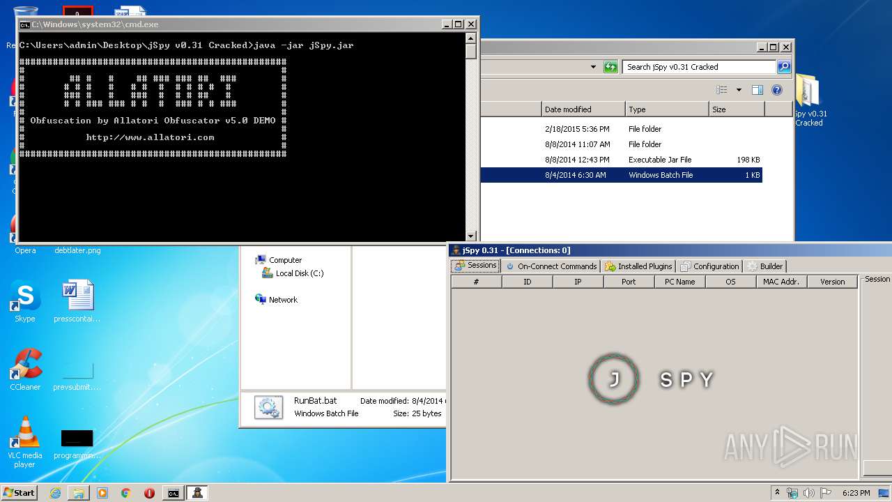Click the Explorer search box
Image resolution: width=892 pixels, height=502 pixels.
699,67
